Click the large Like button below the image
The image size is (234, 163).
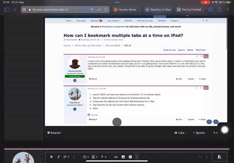pos(179,133)
